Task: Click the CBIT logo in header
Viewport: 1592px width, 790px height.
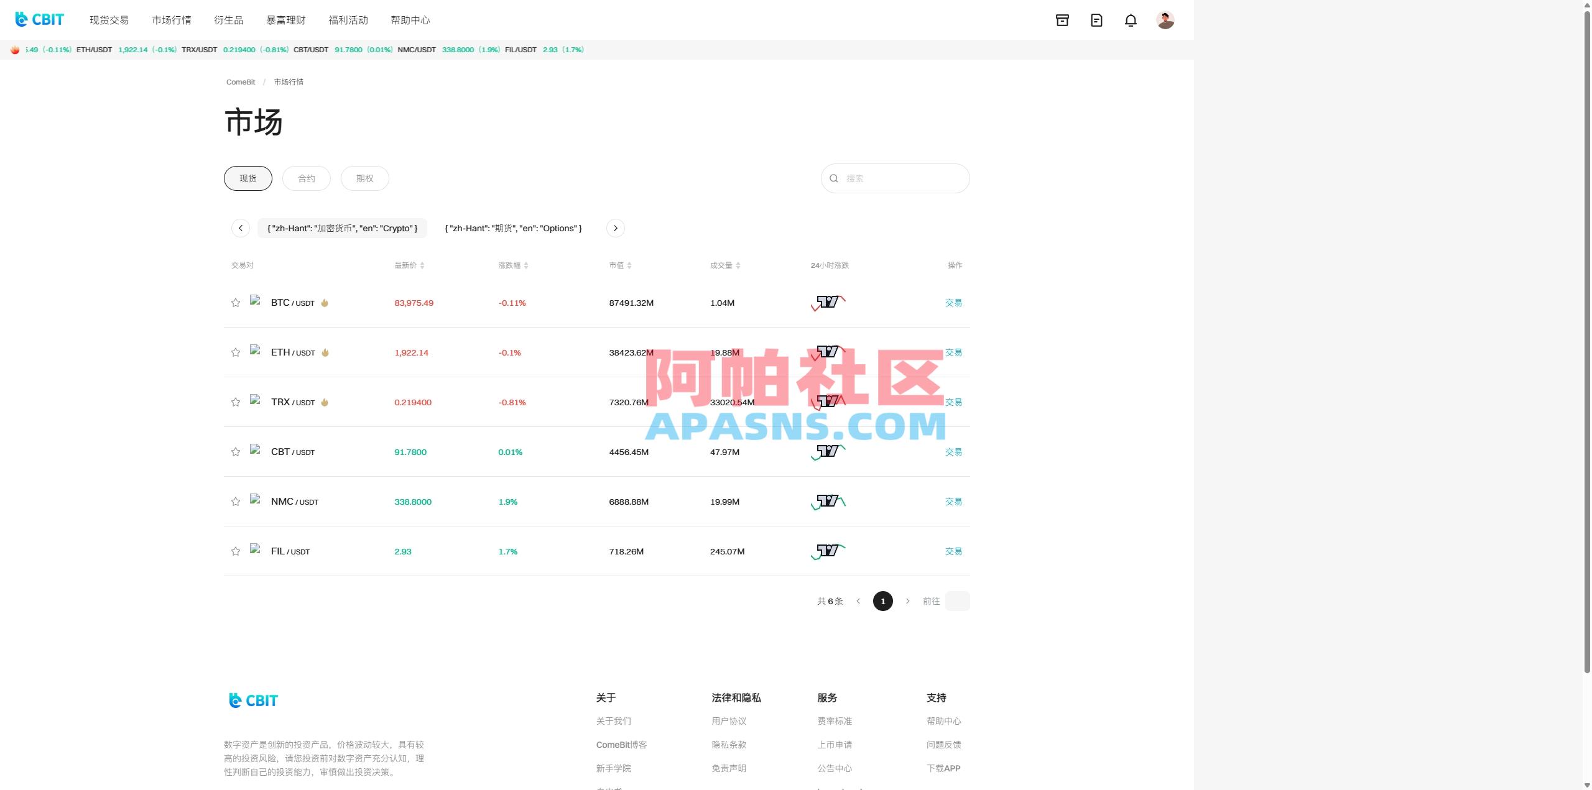Action: pos(40,20)
